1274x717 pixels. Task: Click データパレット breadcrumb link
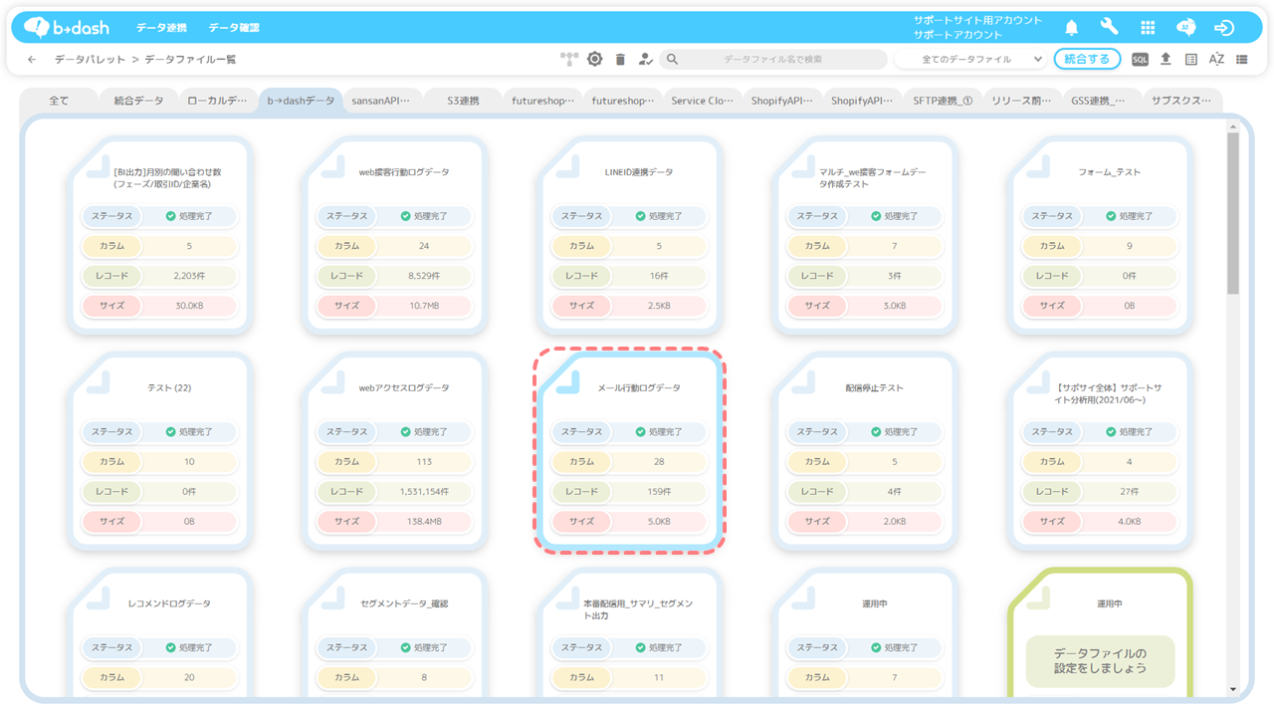[90, 60]
